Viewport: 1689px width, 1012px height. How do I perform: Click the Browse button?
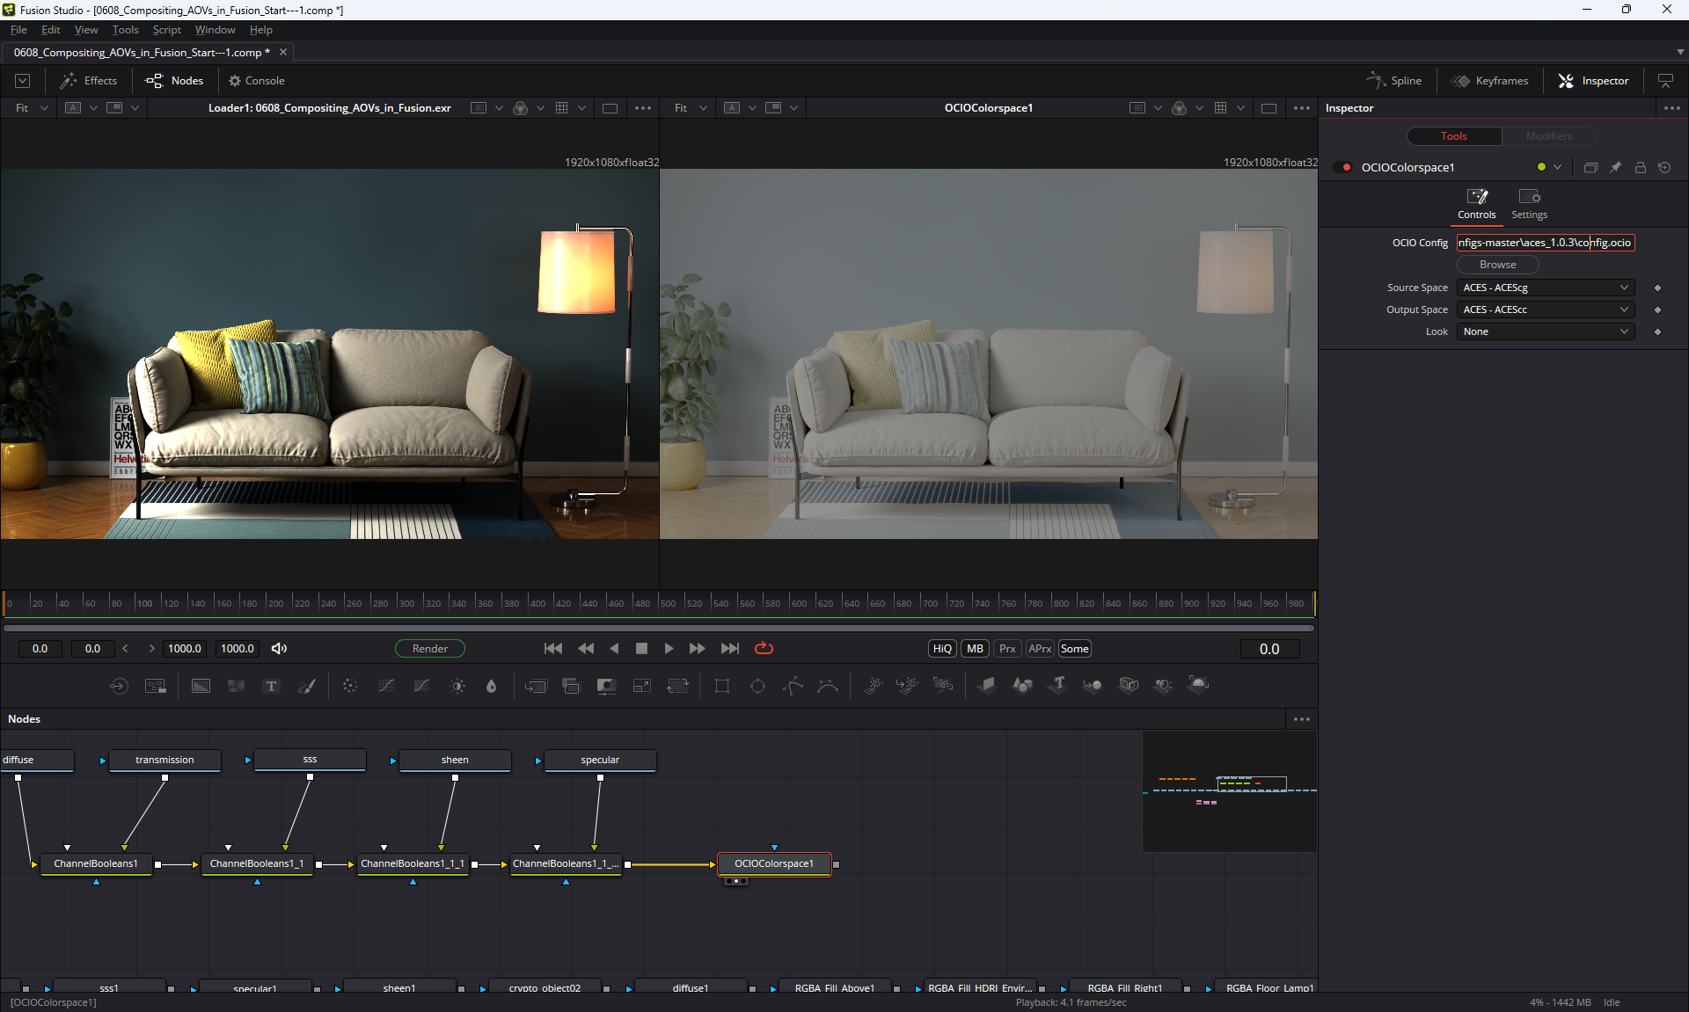pos(1497,265)
